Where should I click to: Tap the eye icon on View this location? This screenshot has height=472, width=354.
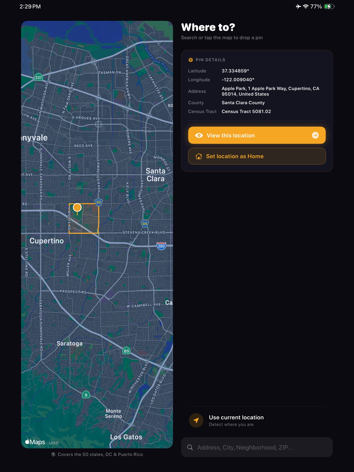[199, 135]
